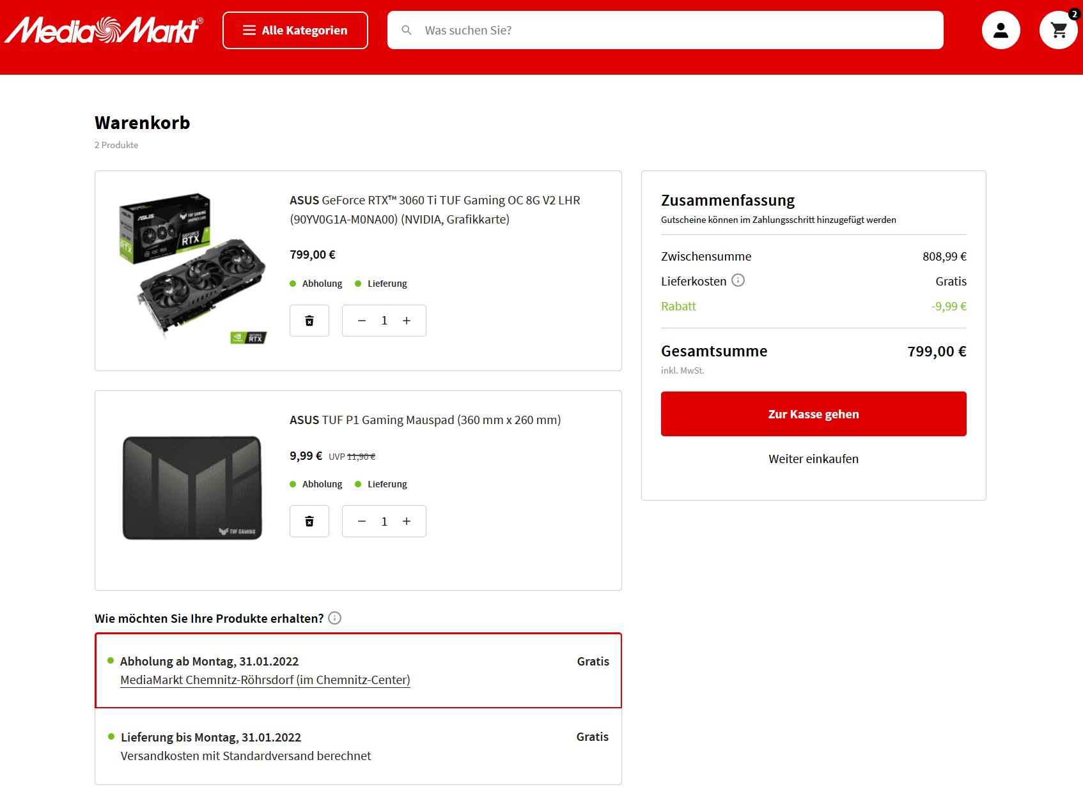
Task: Click the RTX 3060 Ti price 799,00 €
Action: 313,254
